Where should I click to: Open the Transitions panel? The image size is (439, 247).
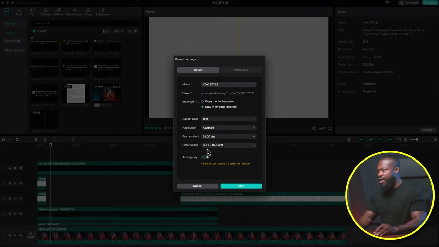pyautogui.click(x=73, y=12)
